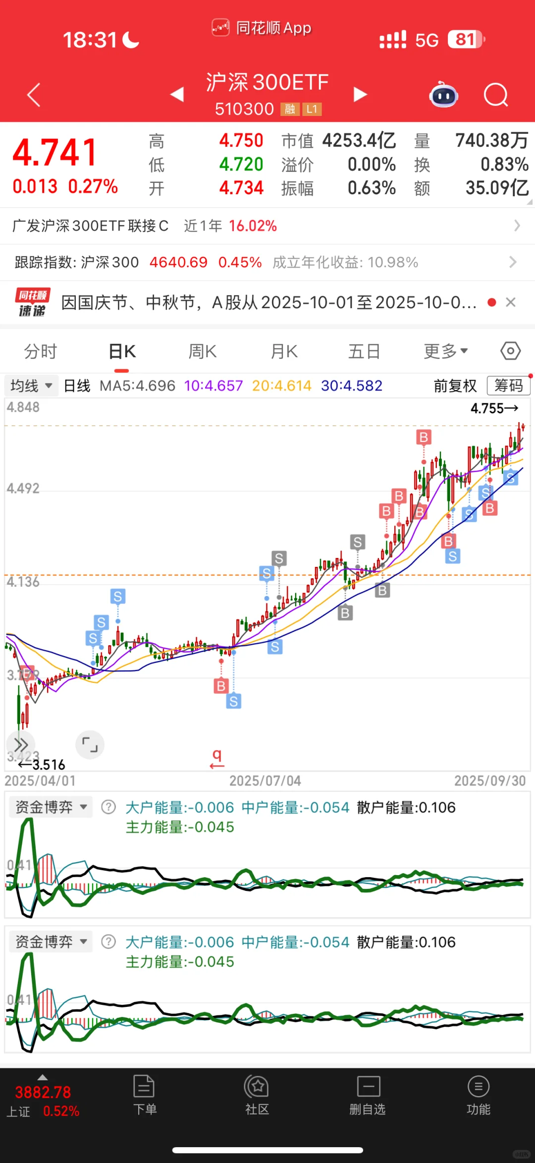Expand 上证 index ticker 3882.78
Viewport: 535px width, 1163px height.
tap(43, 1095)
